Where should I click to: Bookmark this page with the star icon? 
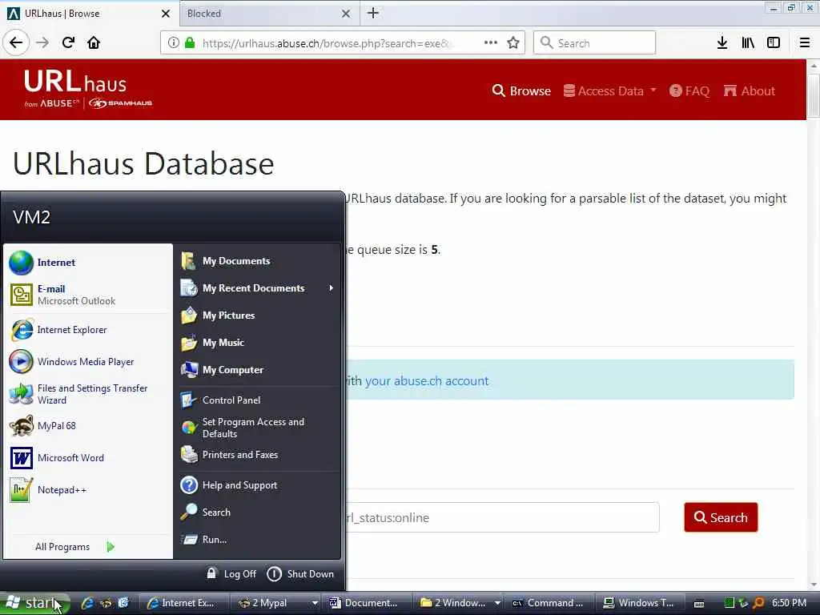513,43
